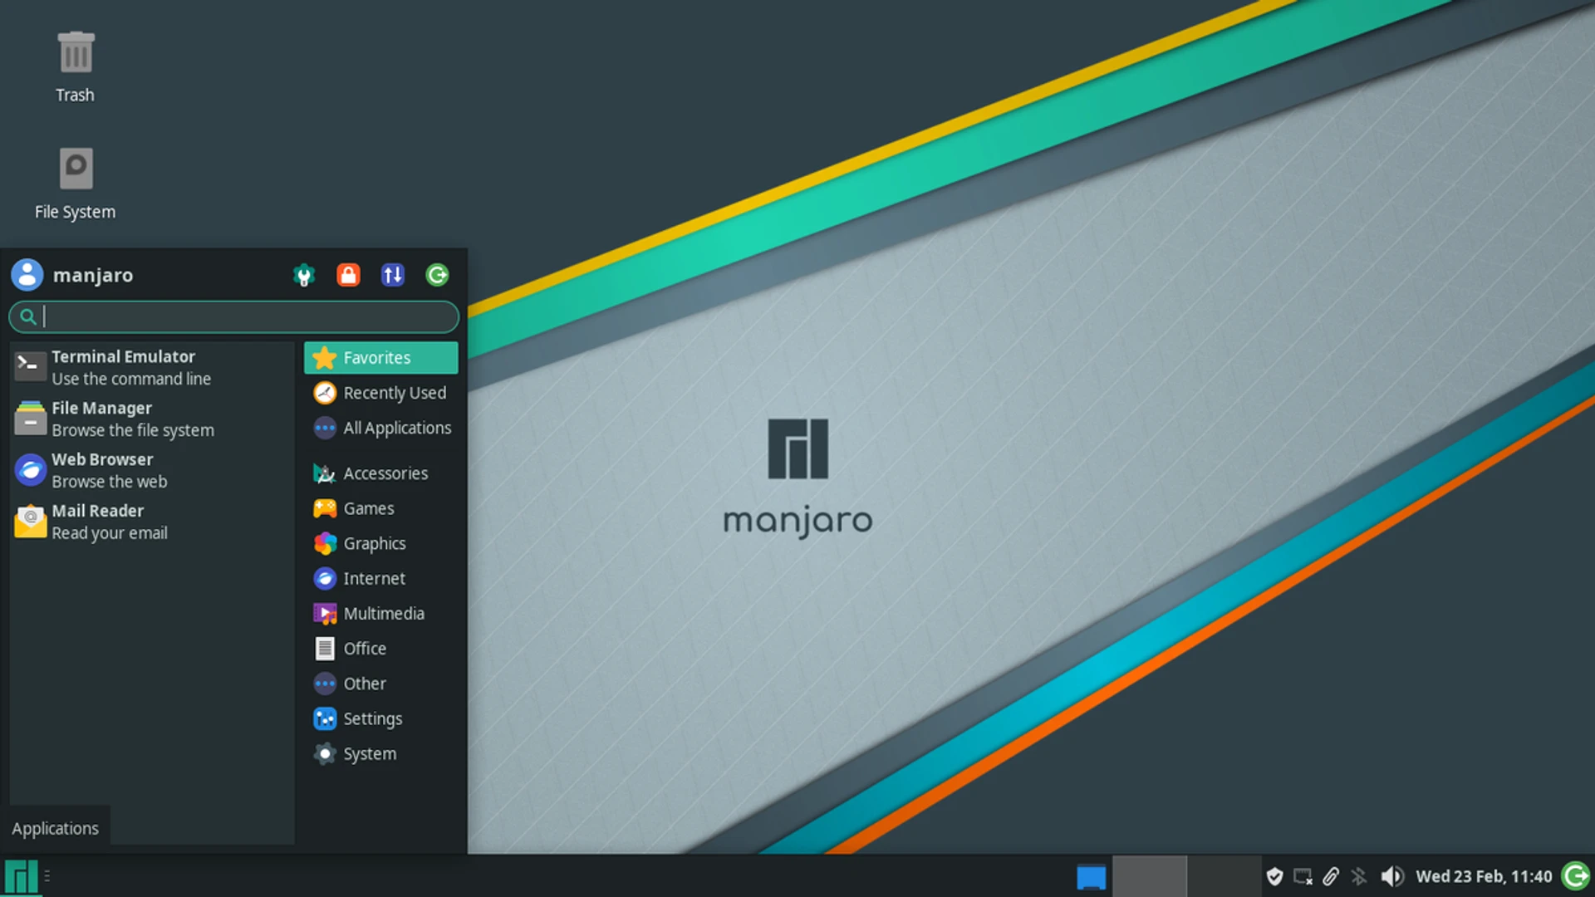The height and width of the screenshot is (897, 1595).
Task: Click the manjaro user avatar icon
Action: (27, 275)
